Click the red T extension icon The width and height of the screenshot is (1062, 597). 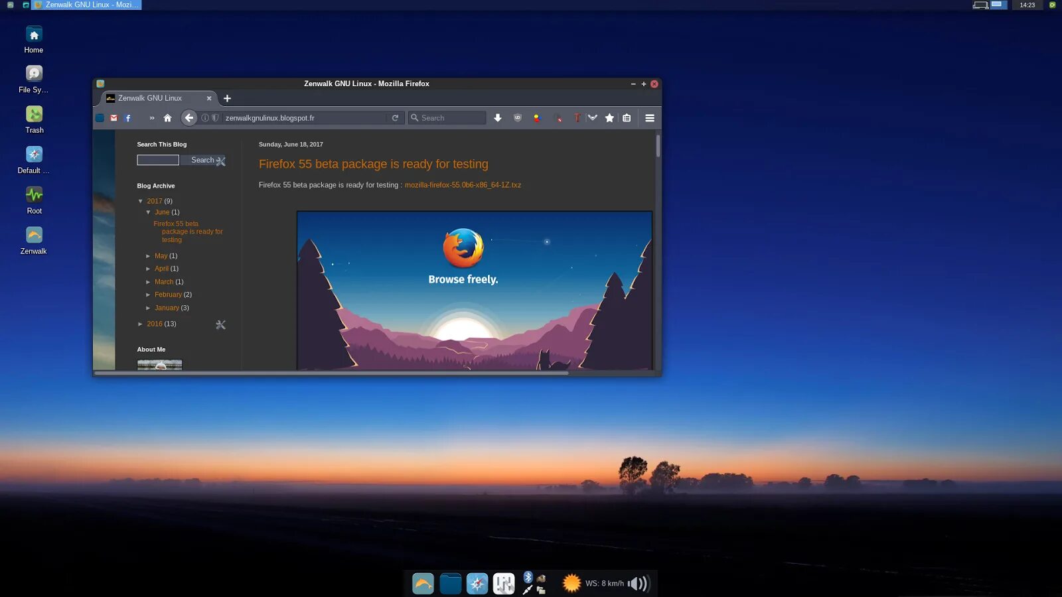point(577,118)
